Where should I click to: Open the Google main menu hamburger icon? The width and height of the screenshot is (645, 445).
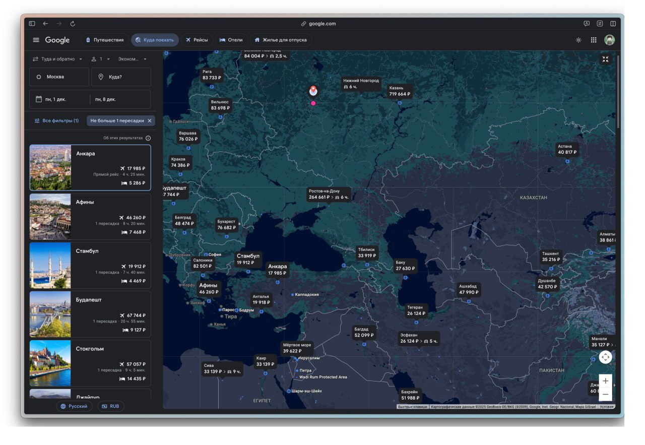click(x=36, y=40)
